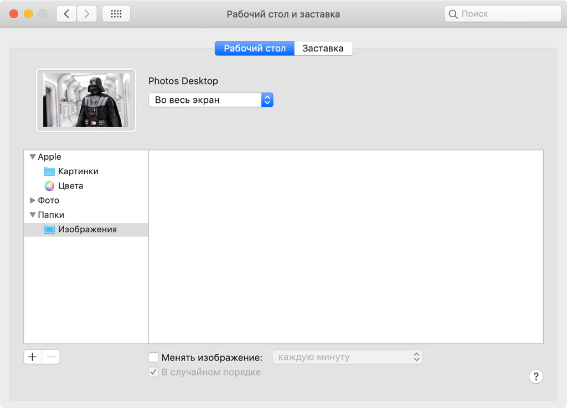The height and width of the screenshot is (408, 567).
Task: Enable the Менять изображение checkbox
Action: 154,357
